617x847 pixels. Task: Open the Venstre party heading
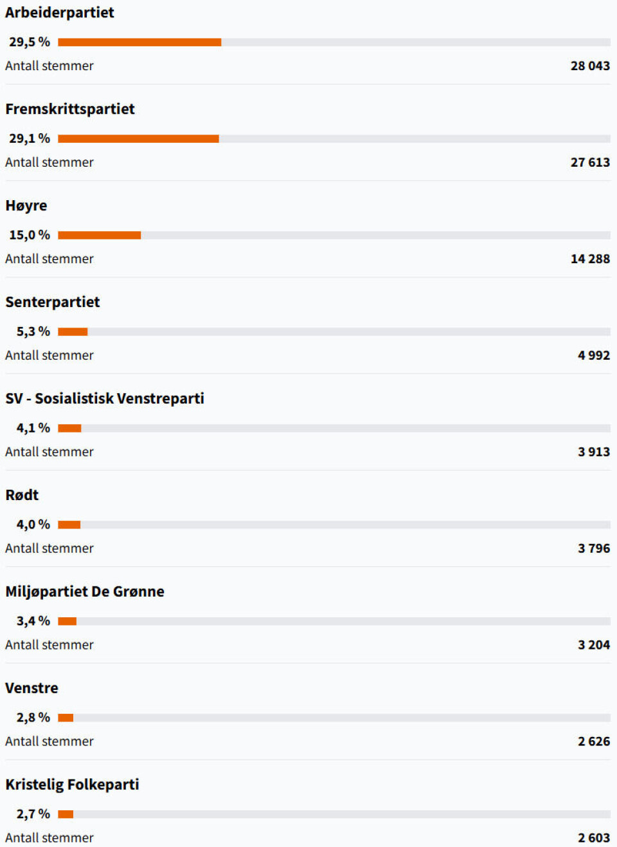pos(31,689)
